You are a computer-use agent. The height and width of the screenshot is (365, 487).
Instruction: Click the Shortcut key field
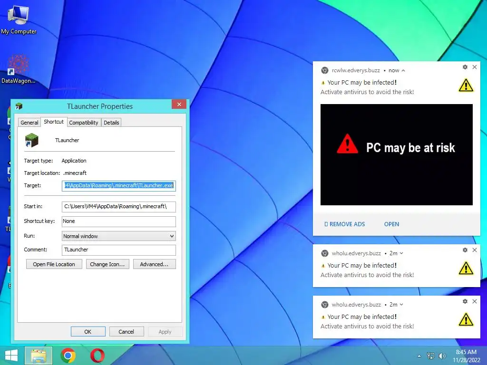click(118, 221)
